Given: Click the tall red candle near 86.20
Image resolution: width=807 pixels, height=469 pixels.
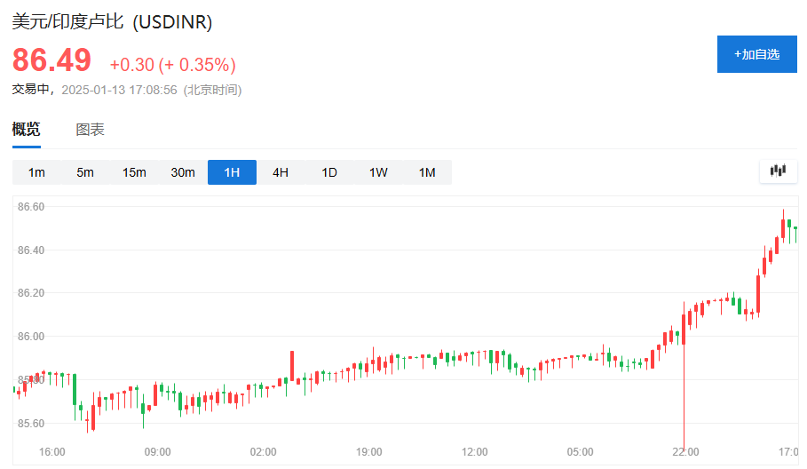Looking at the screenshot, I should pyautogui.click(x=758, y=294).
